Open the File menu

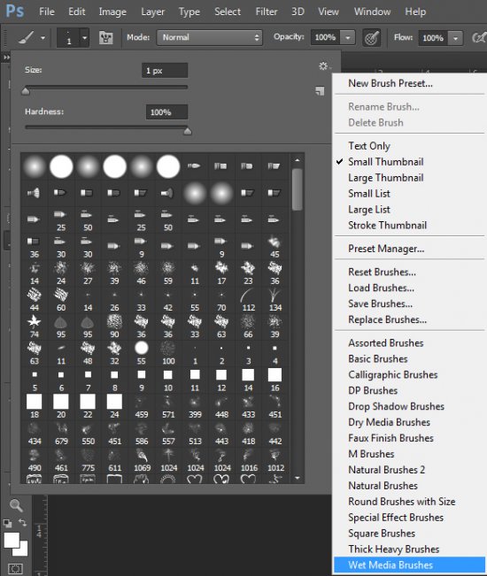point(47,12)
